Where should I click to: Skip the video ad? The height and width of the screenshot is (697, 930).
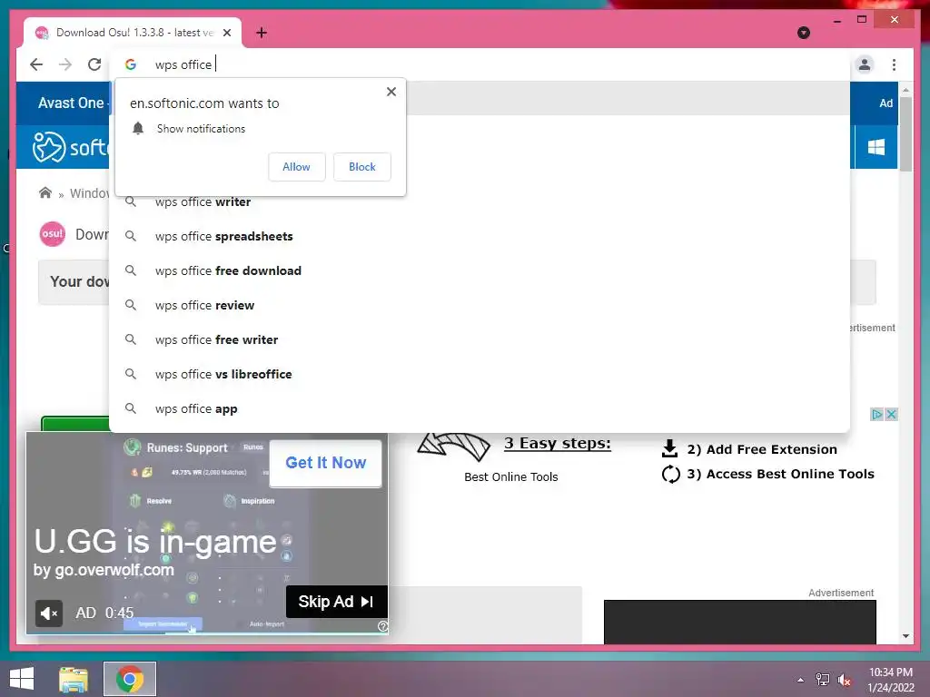pyautogui.click(x=336, y=602)
